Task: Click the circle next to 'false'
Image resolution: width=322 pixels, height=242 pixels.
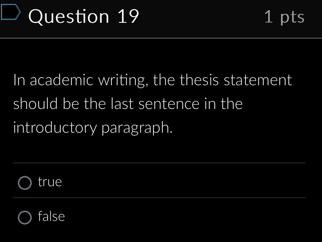Action: [x=25, y=217]
